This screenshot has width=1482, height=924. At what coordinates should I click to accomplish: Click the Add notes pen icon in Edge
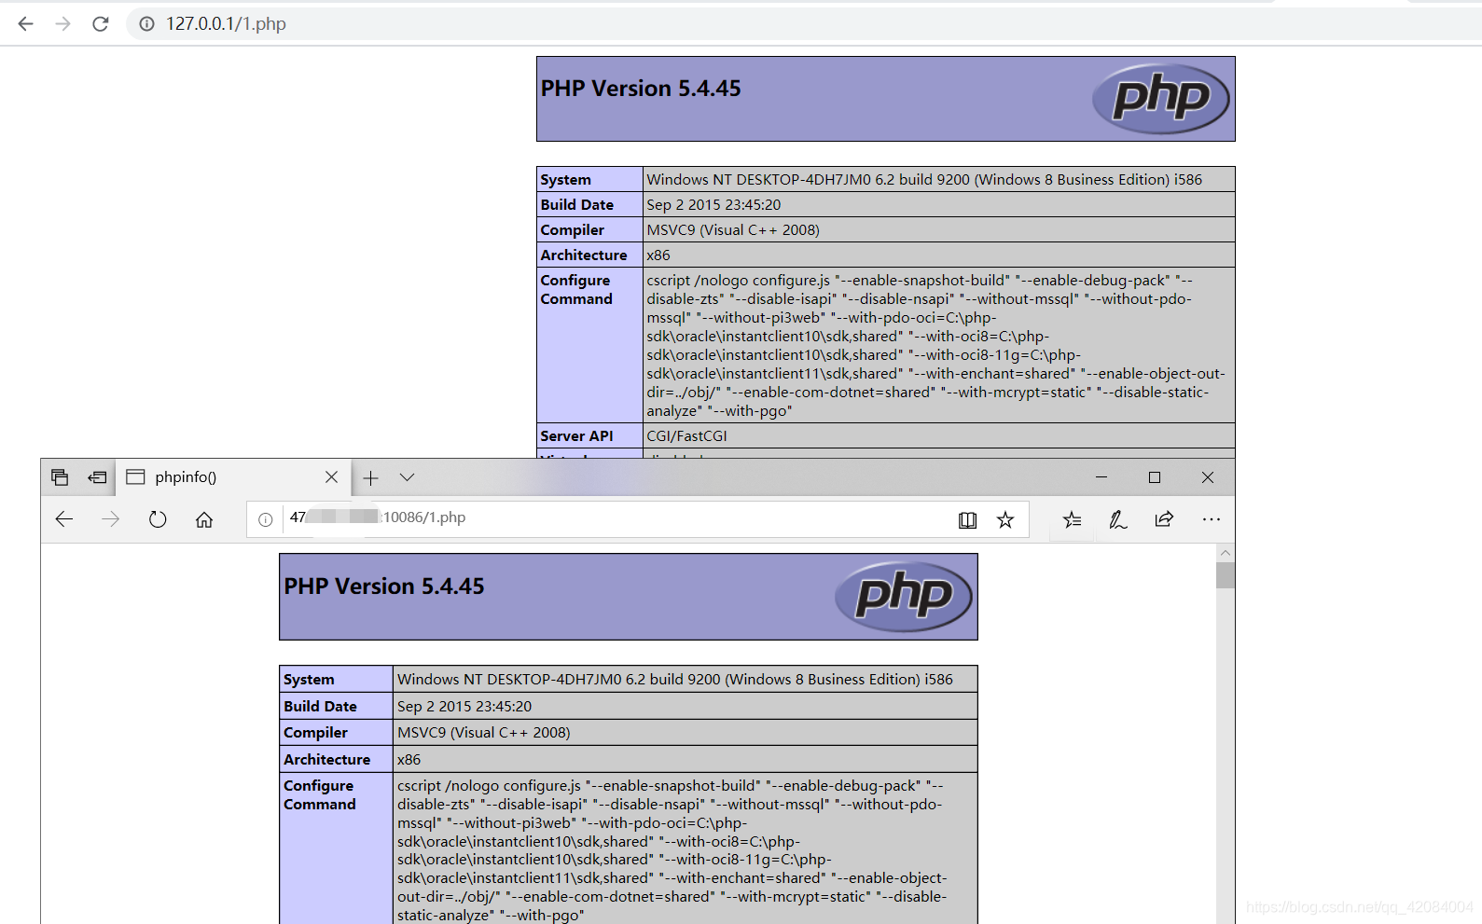1117,520
